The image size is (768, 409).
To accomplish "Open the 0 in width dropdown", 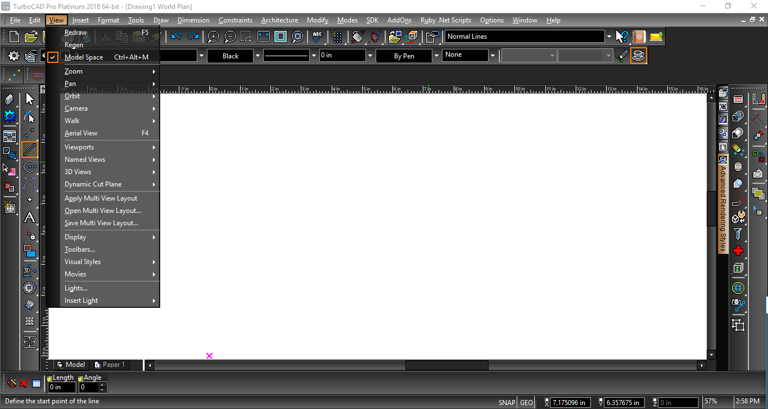I will [370, 56].
